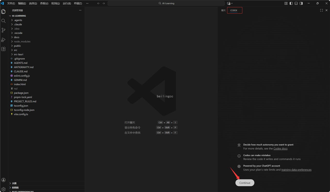
Task: Open the Source Control view
Action: (3, 30)
